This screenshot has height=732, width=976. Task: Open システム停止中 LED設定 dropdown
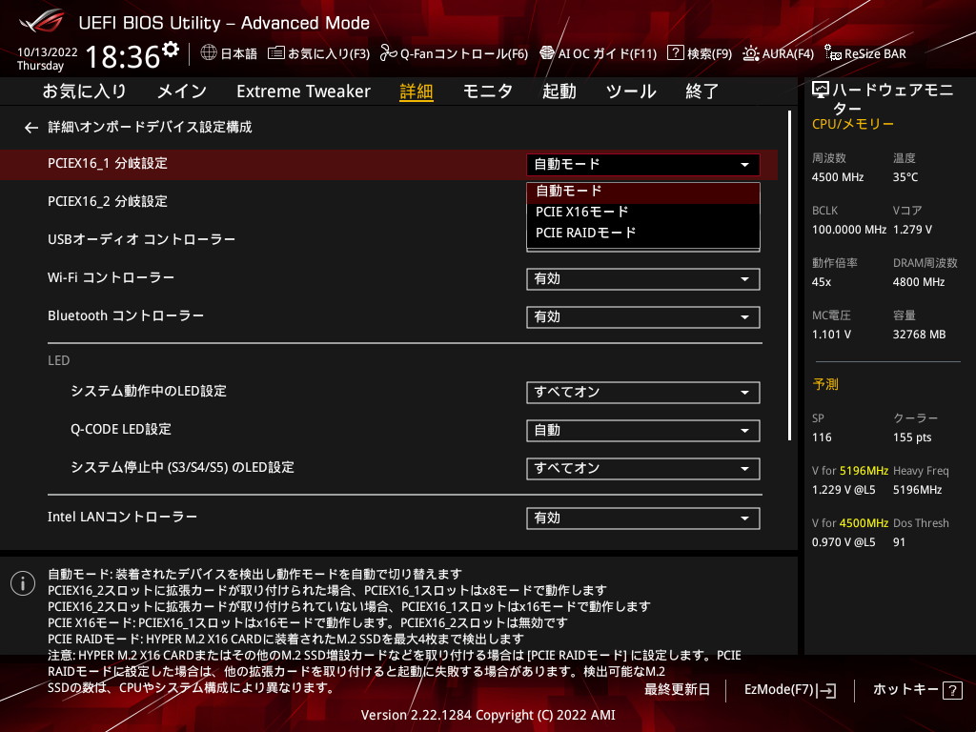(x=643, y=468)
